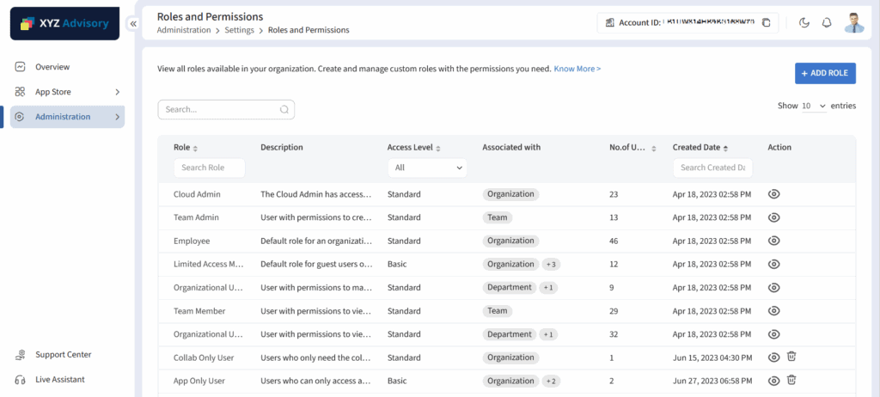Screen dimensions: 880x397
Task: Open the user profile avatar menu
Action: [853, 22]
